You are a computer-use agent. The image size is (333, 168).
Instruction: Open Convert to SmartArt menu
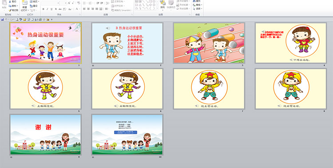[x=122, y=10]
